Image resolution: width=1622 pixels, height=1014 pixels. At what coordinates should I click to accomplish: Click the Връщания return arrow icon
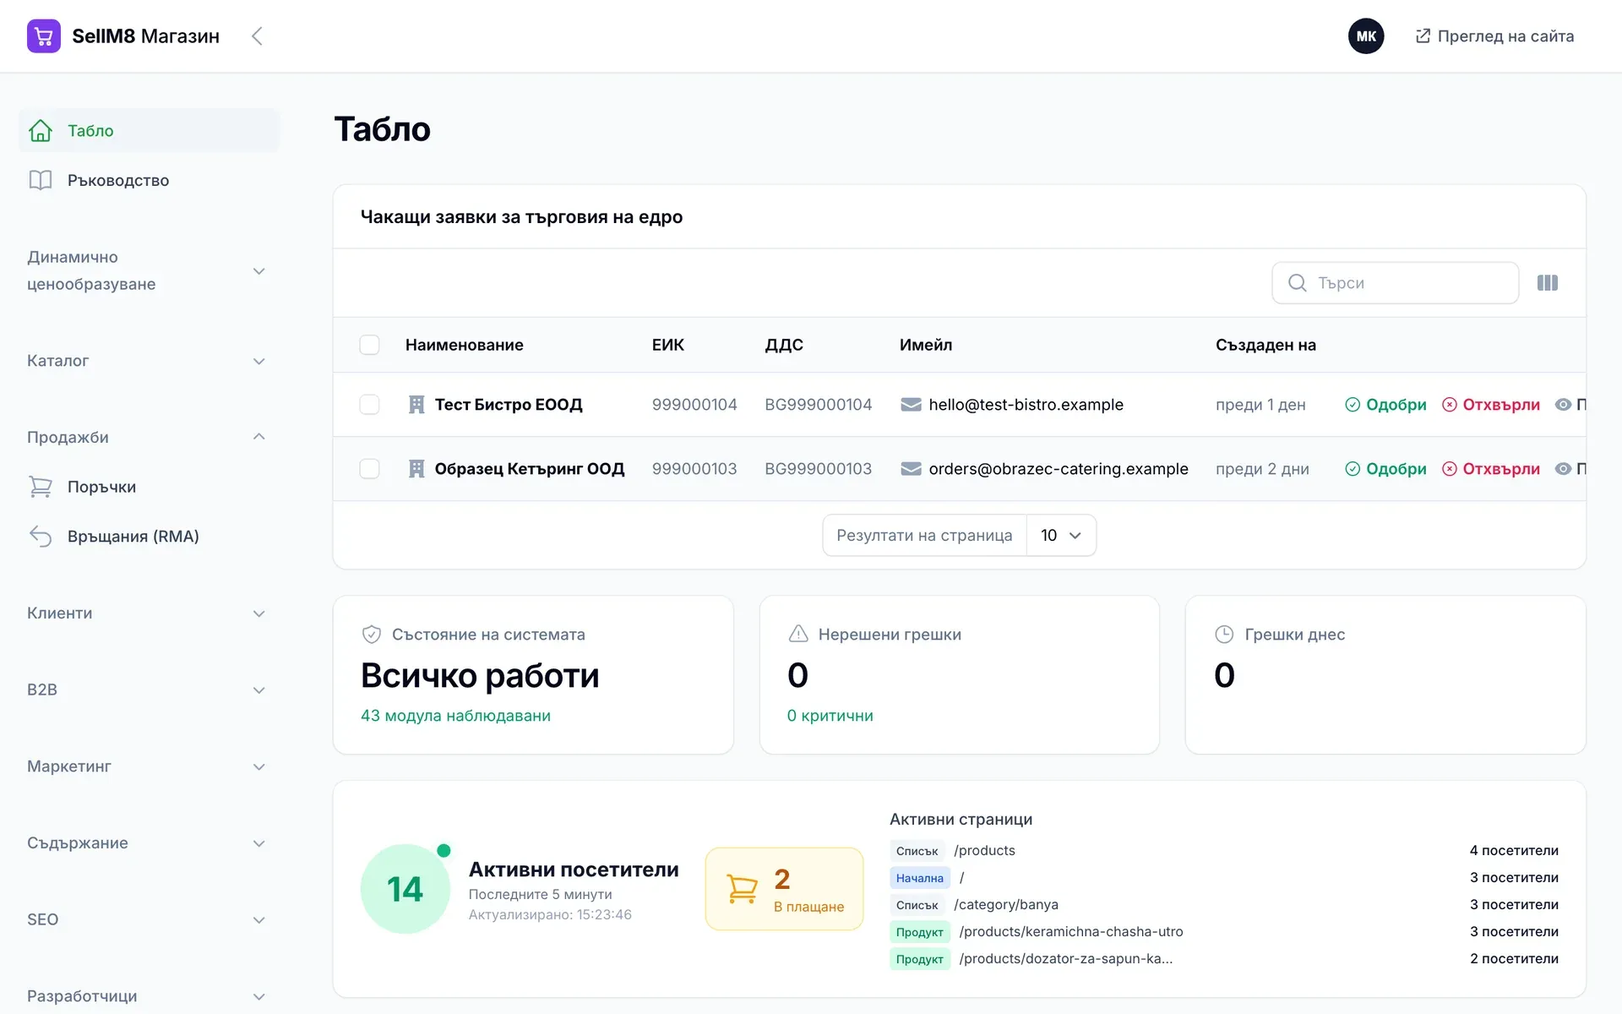(x=41, y=536)
